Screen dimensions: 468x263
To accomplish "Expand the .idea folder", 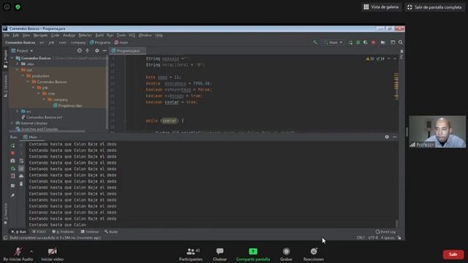I will click(18, 64).
